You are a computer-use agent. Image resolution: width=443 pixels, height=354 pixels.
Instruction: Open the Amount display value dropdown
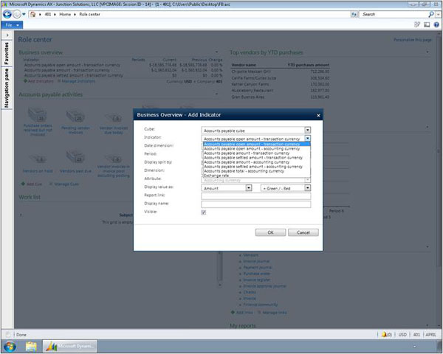click(x=249, y=188)
